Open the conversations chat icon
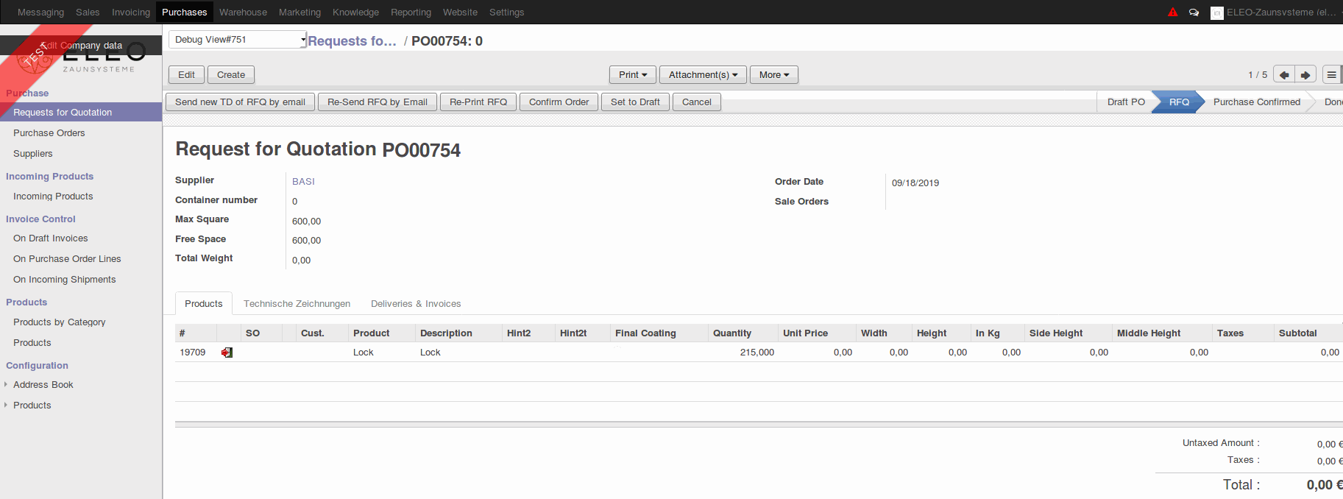Viewport: 1343px width, 499px height. coord(1194,13)
